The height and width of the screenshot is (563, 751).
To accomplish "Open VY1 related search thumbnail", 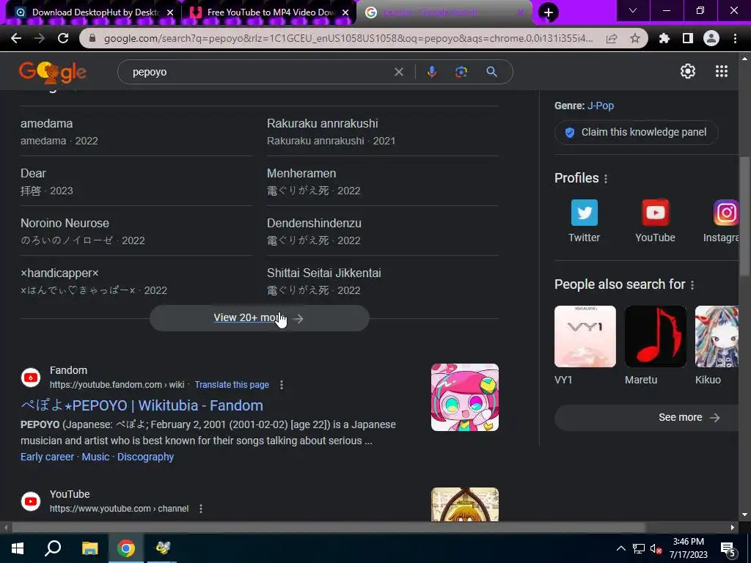I will coord(585,336).
